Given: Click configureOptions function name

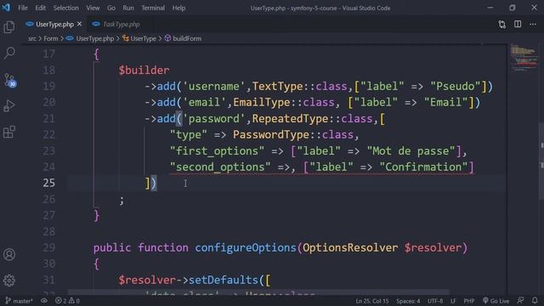Looking at the screenshot, I should click(x=246, y=247).
